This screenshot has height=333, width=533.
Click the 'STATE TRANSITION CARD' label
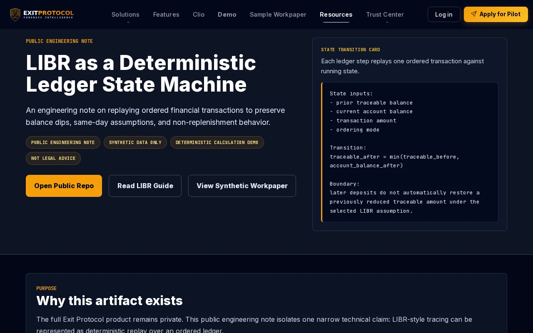pos(351,50)
